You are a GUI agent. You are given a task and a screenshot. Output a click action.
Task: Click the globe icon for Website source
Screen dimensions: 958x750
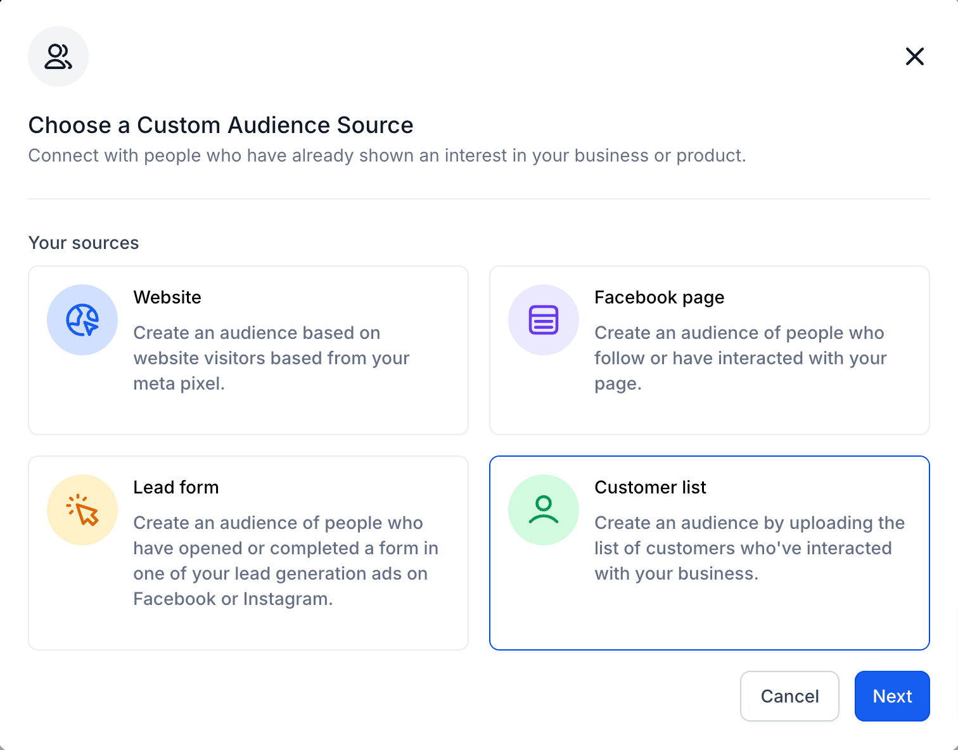click(82, 320)
